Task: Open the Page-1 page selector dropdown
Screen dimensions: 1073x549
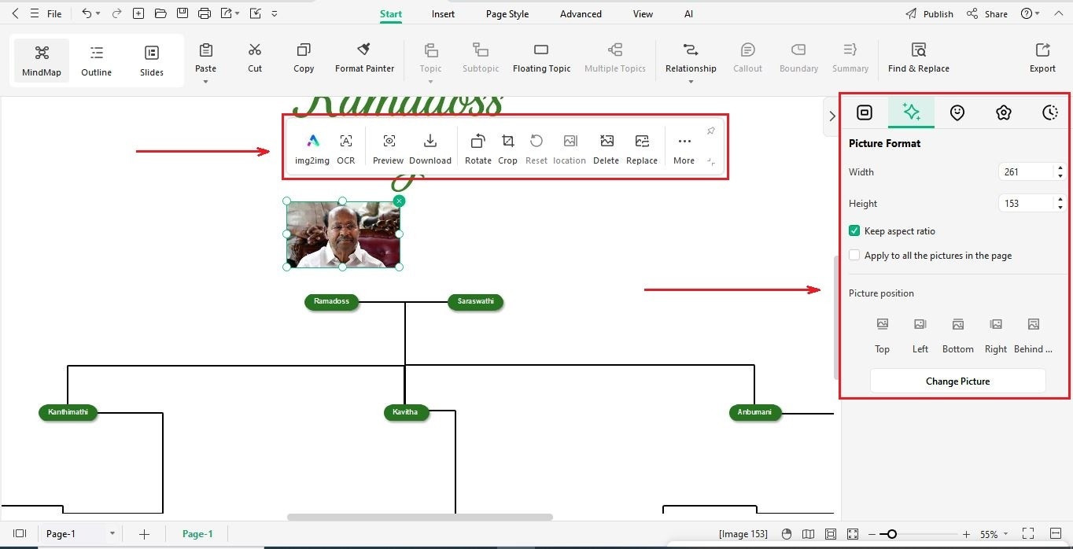Action: click(112, 534)
